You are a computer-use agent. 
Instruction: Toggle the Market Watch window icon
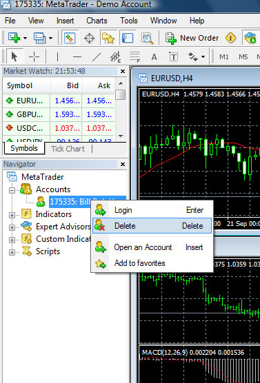pos(70,38)
